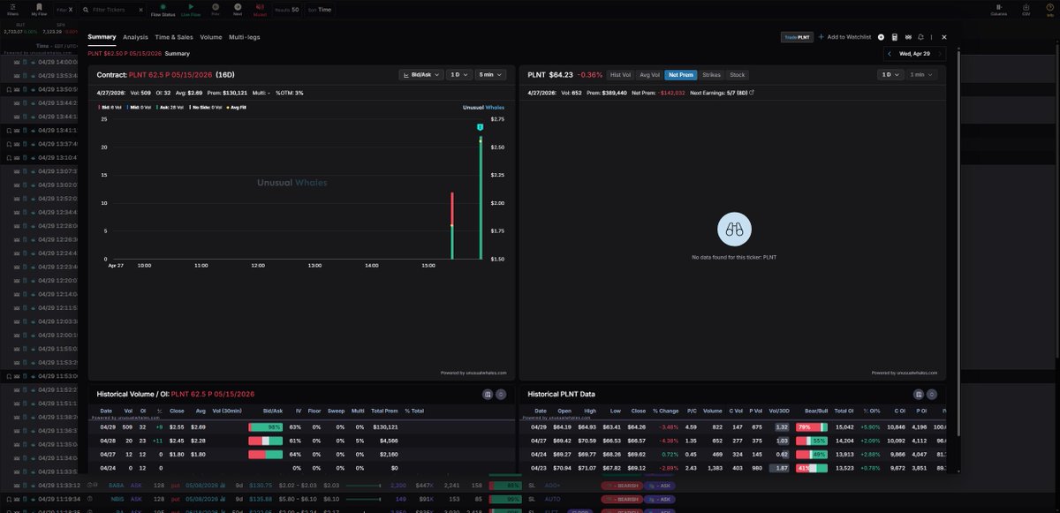Select the Net Prem chart option

click(x=680, y=75)
